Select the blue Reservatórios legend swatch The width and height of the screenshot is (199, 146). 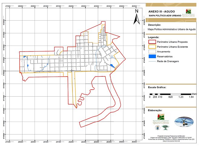[154, 57]
